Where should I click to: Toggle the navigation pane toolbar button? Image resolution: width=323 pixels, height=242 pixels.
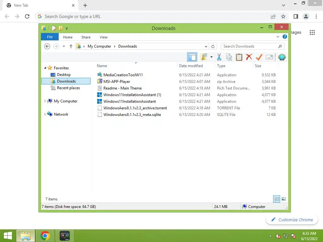point(192,57)
